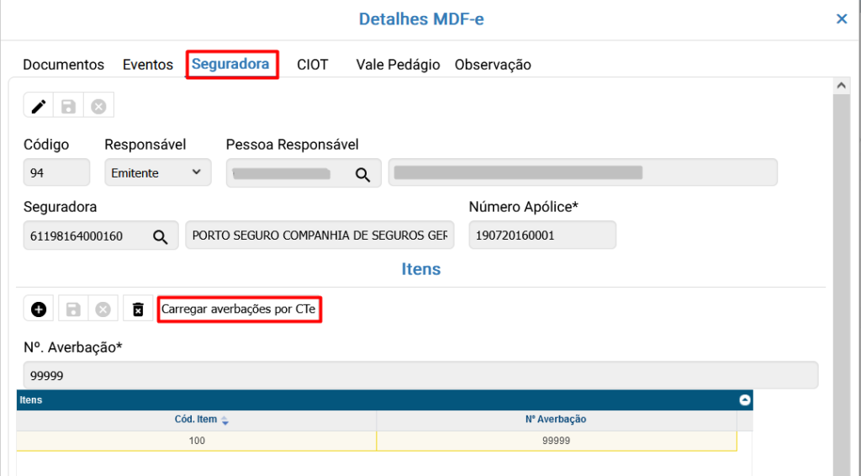Click the save icon next to the pencil
The image size is (861, 476).
(x=69, y=106)
